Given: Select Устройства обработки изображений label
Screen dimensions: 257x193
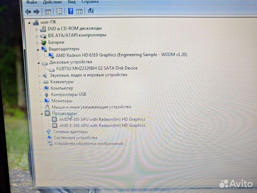Looking at the screenshot, I should pos(89,144).
